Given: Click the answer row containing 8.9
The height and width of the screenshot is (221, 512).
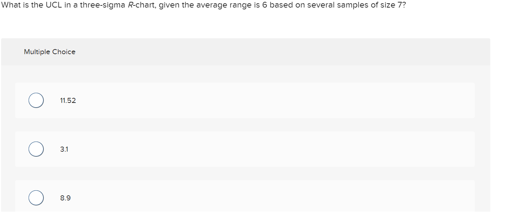Looking at the screenshot, I should tap(217, 198).
